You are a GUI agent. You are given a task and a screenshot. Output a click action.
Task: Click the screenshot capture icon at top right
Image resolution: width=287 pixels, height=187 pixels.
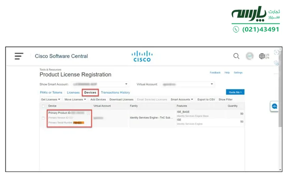tap(277, 53)
